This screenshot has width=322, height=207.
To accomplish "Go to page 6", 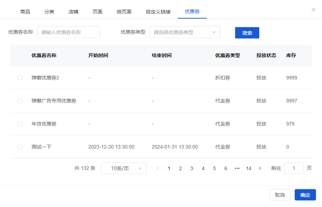I will (226, 168).
